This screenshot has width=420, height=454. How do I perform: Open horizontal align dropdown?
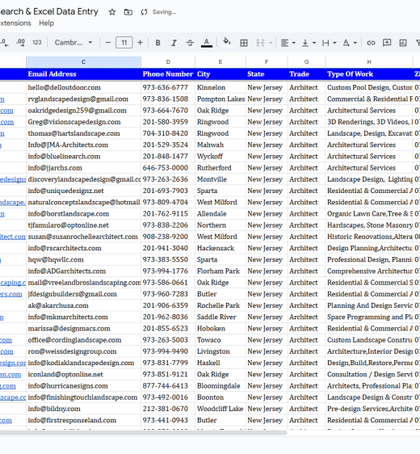tap(288, 43)
